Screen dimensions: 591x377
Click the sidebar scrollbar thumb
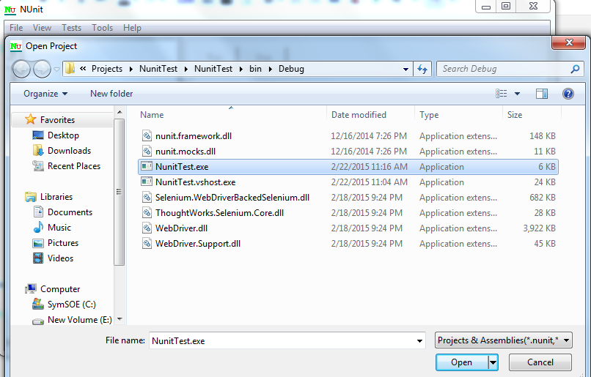(120, 192)
